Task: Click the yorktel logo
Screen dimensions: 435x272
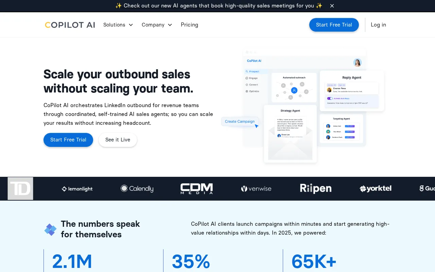Action: tap(376, 188)
